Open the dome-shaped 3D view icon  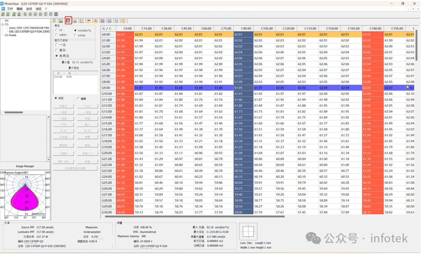coord(75,21)
